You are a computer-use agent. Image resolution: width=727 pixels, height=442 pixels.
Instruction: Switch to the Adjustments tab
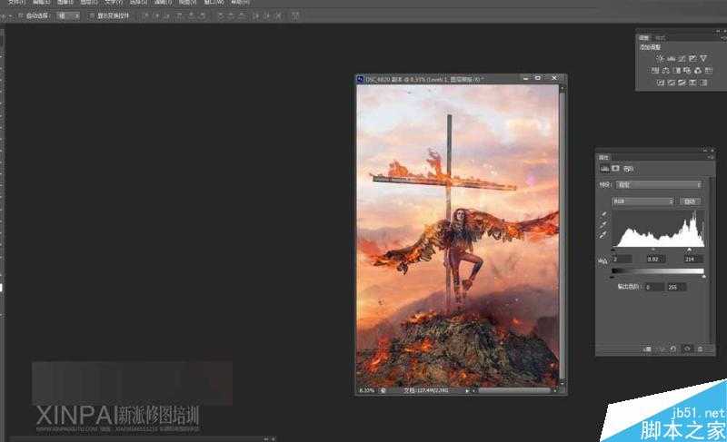pos(644,38)
